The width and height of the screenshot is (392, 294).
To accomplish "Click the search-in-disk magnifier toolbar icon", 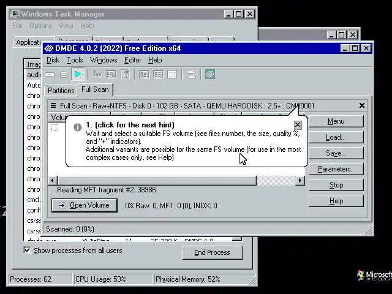I will (111, 74).
